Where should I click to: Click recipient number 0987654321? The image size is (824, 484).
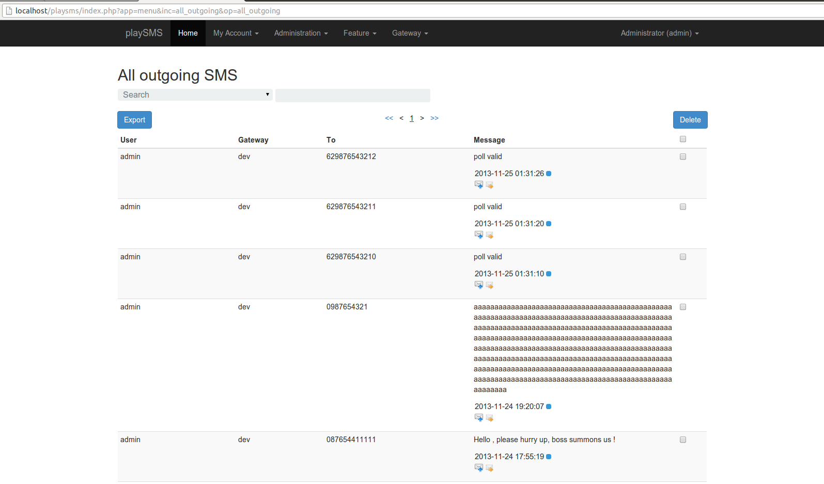coord(347,307)
